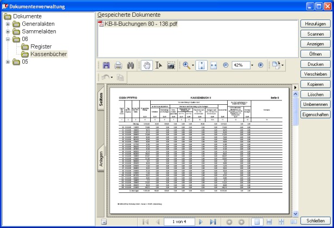
Task: Toggle fit page height view
Action: click(x=202, y=65)
